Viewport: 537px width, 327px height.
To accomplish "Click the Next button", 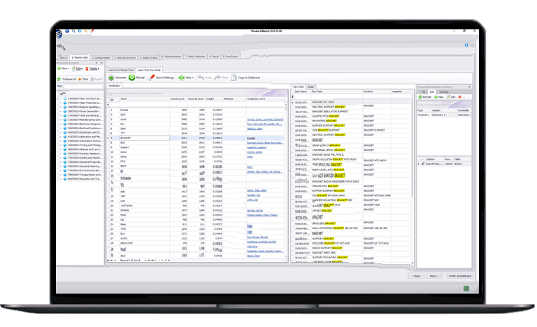I will (x=434, y=276).
